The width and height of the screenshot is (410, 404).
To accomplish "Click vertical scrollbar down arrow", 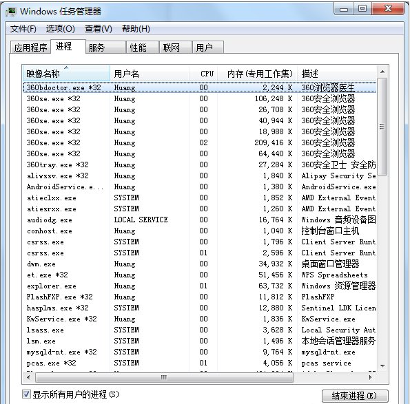I will [x=382, y=365].
